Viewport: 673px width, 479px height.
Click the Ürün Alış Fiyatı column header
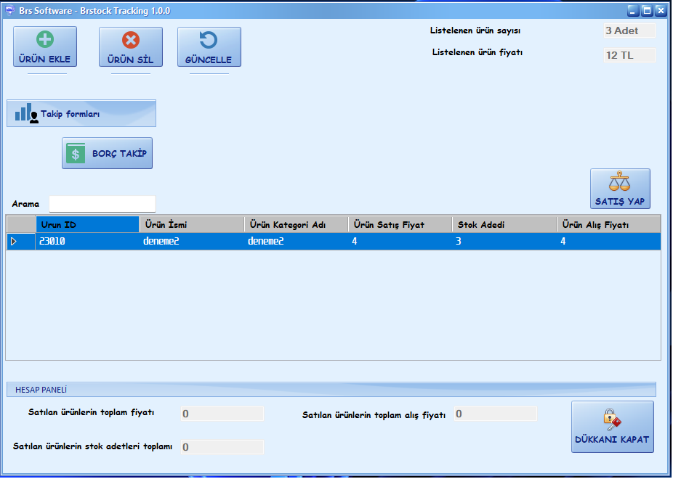point(610,224)
